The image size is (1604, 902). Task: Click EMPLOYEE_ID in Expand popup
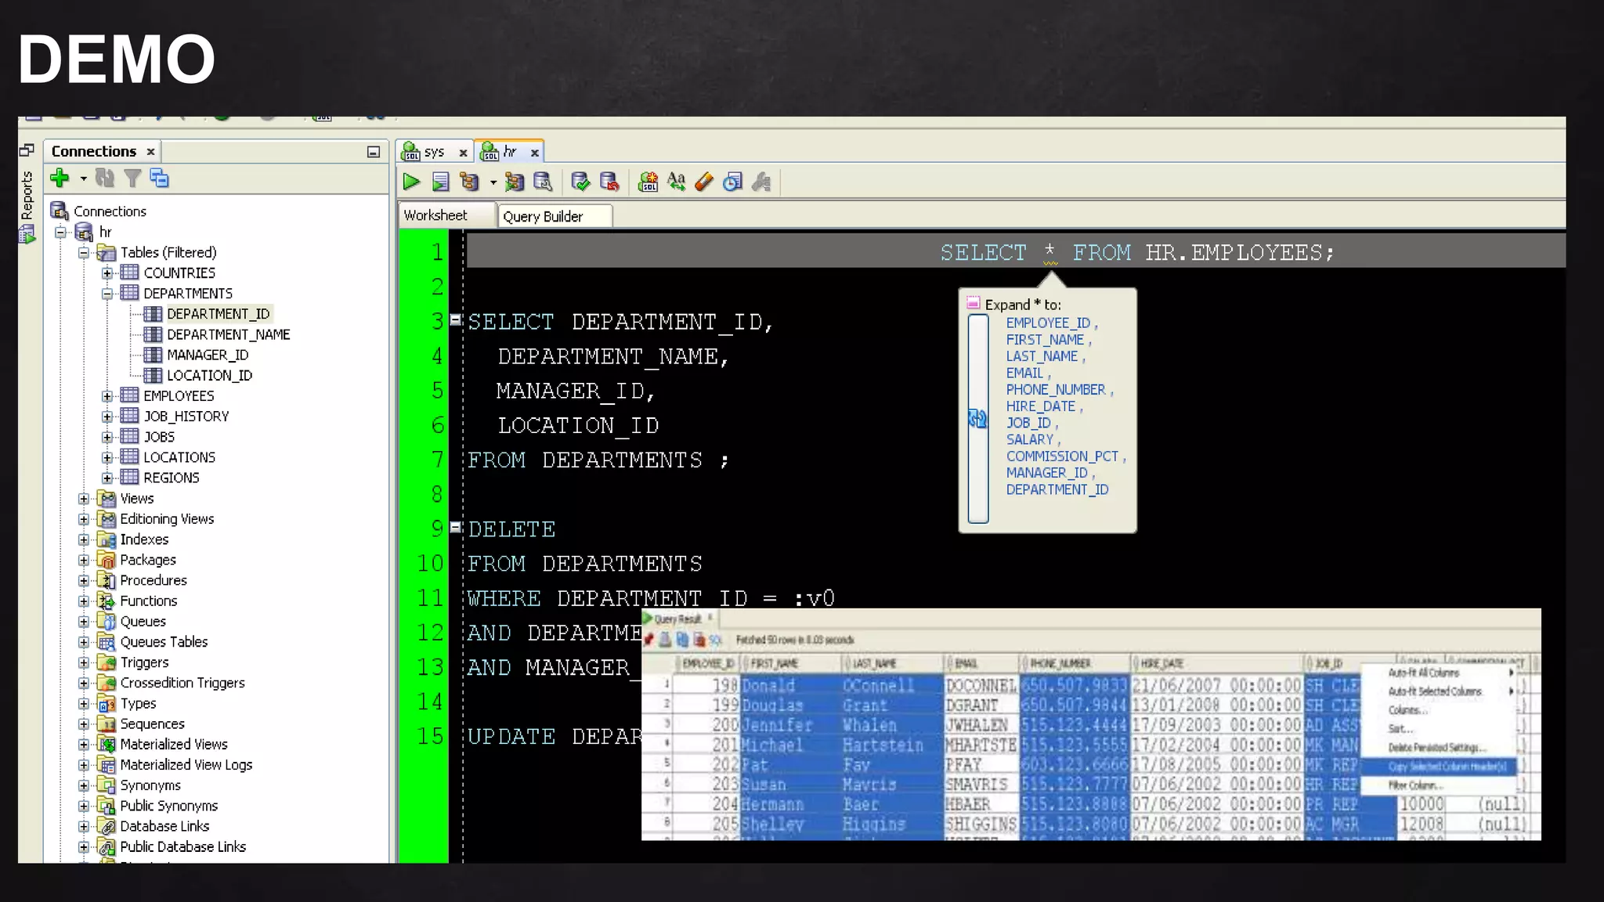[x=1047, y=323]
